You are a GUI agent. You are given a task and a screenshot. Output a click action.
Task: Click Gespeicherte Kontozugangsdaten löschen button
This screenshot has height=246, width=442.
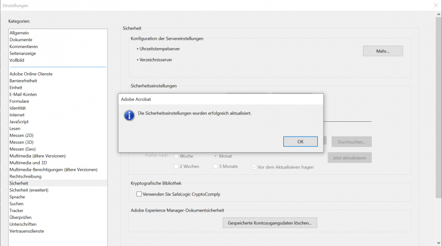pyautogui.click(x=270, y=223)
